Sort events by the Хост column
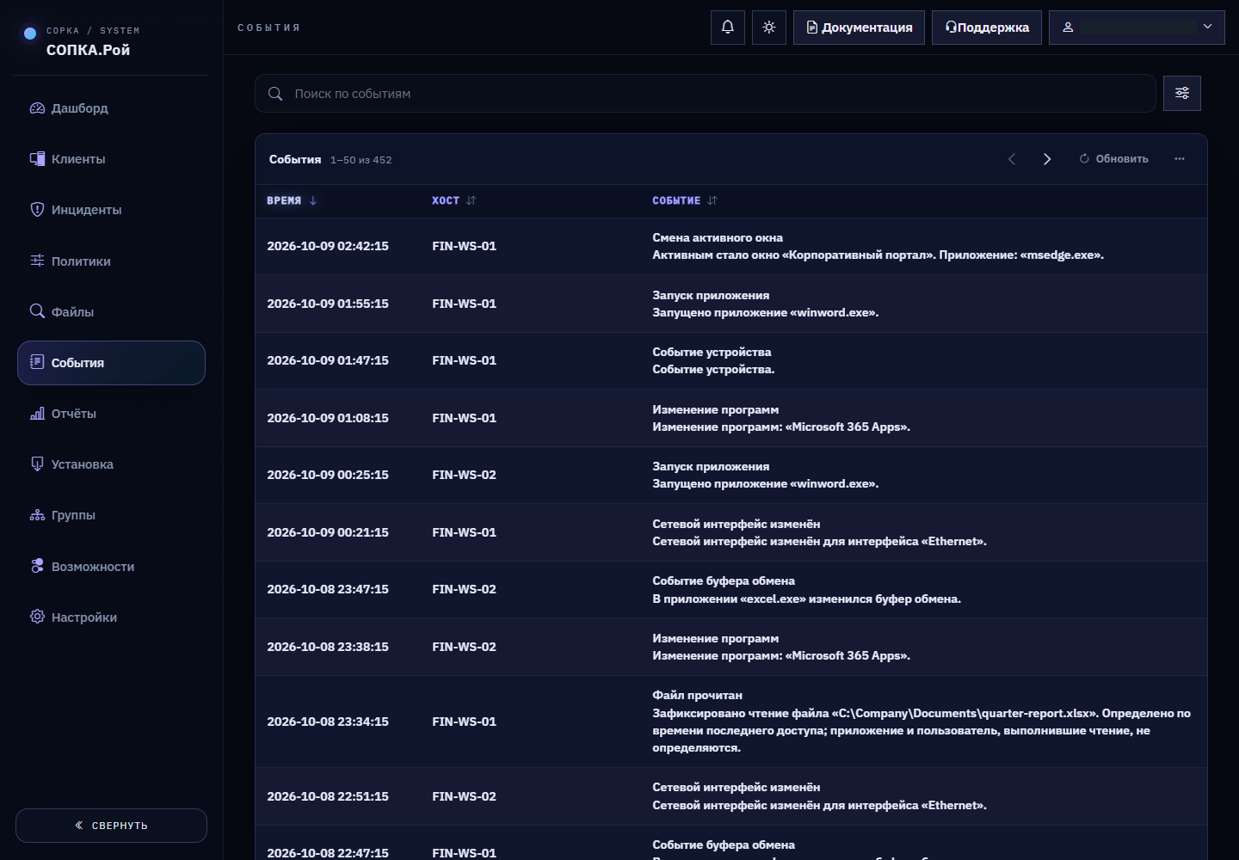 [453, 200]
